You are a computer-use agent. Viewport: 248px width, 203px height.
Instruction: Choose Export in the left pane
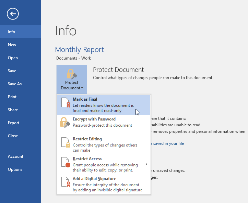pos(14,123)
